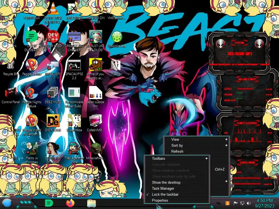
Task: Choose Show the desktop
Action: point(177,183)
